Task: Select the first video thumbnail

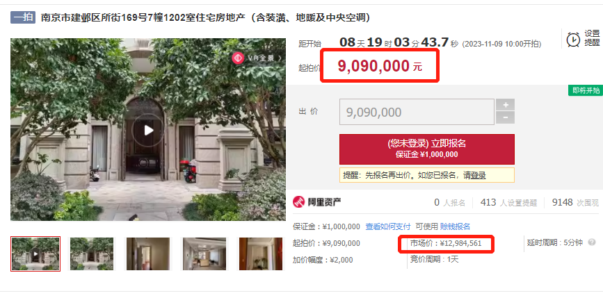Action: pyautogui.click(x=35, y=254)
